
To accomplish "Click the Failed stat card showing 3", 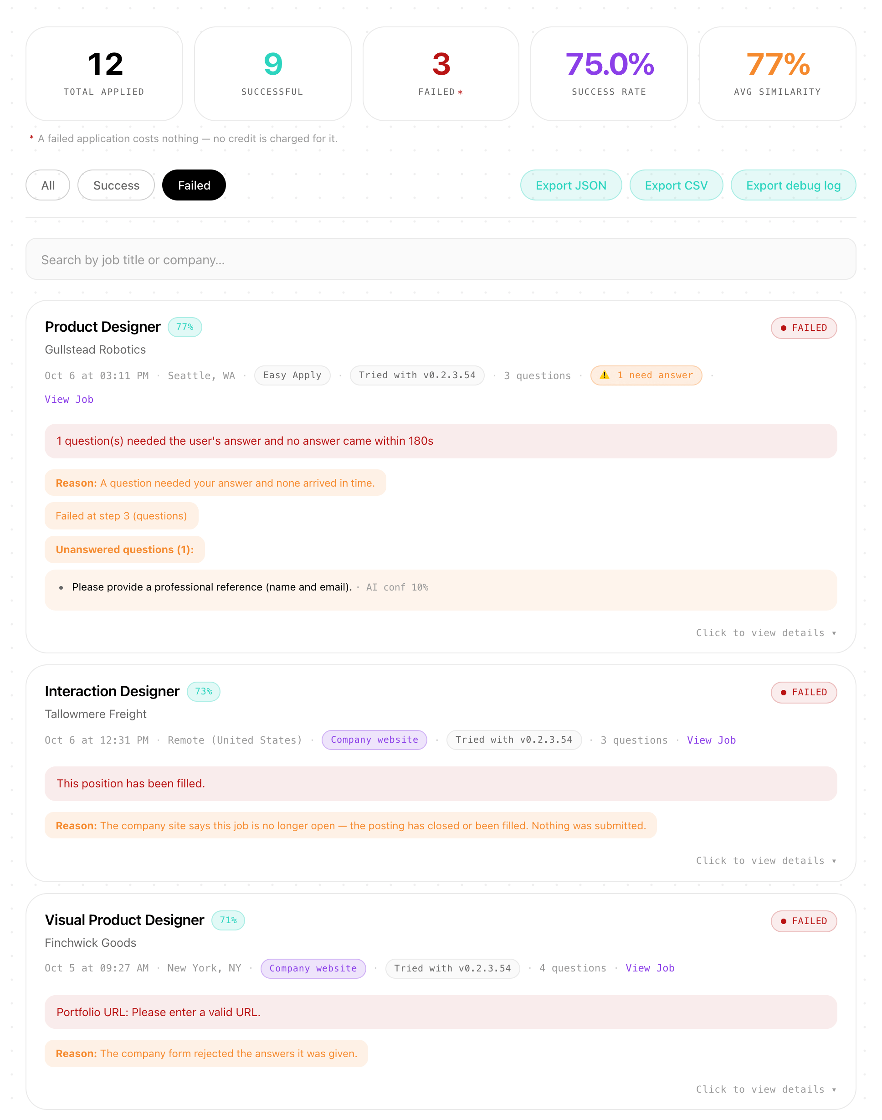I will [441, 74].
